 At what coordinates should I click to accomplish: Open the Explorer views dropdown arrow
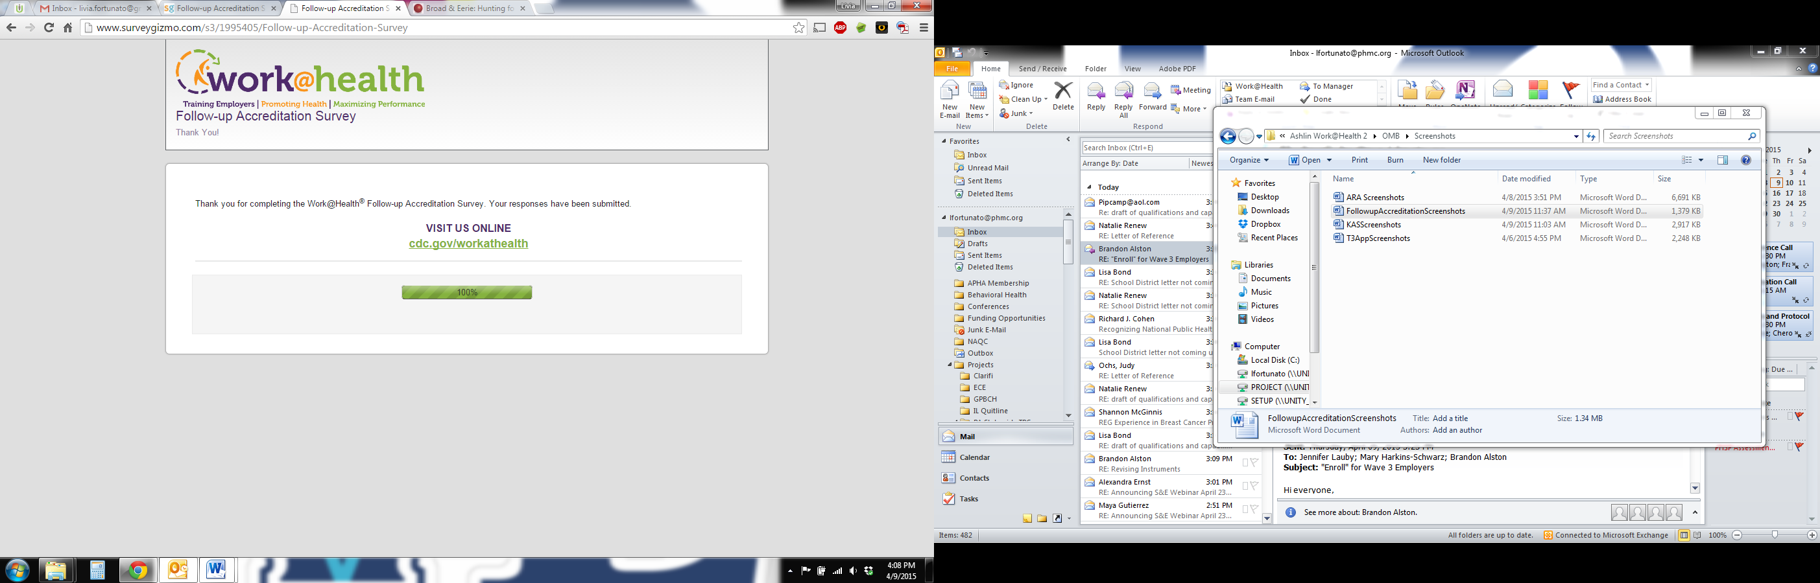coord(1701,160)
